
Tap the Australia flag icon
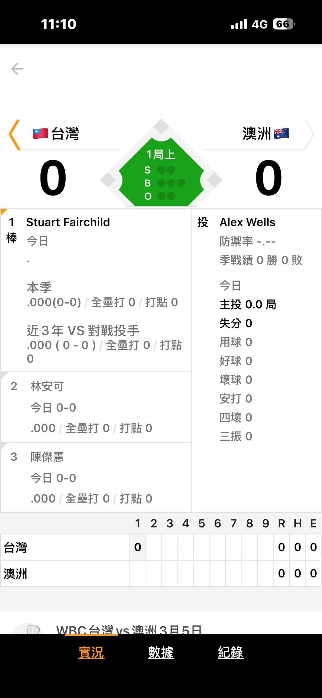click(x=281, y=133)
